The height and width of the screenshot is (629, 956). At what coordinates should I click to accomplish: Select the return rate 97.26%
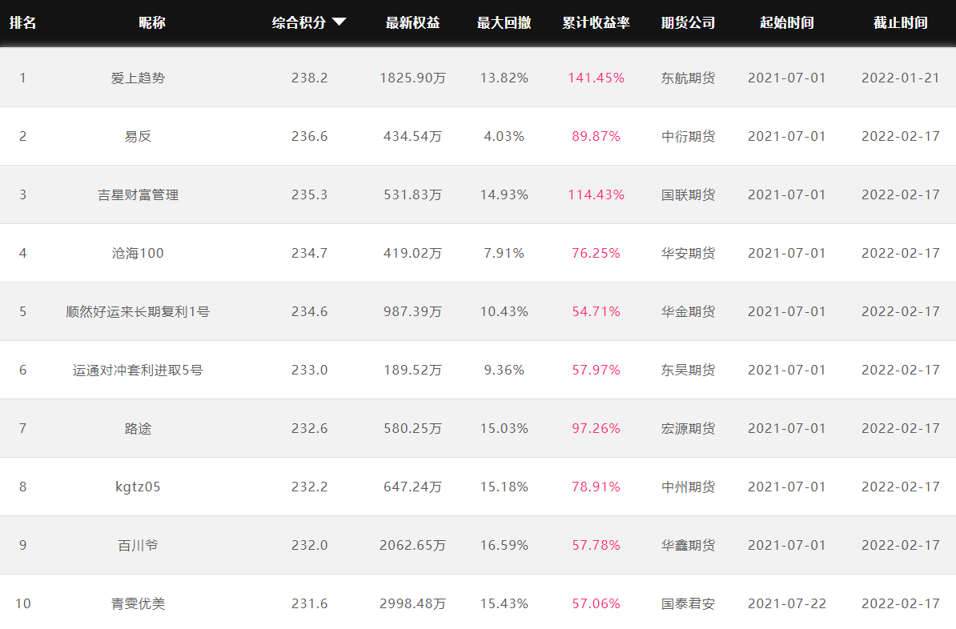click(x=596, y=428)
